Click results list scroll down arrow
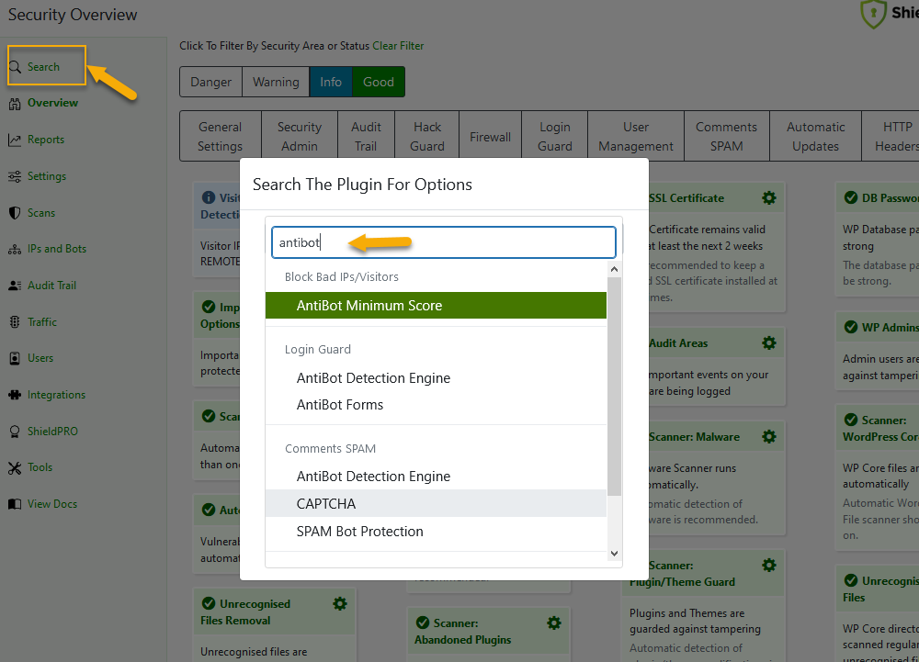919x662 pixels. pos(614,553)
